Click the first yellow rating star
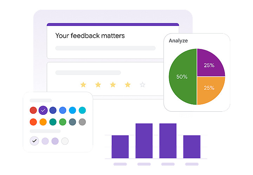 pyautogui.click(x=83, y=85)
